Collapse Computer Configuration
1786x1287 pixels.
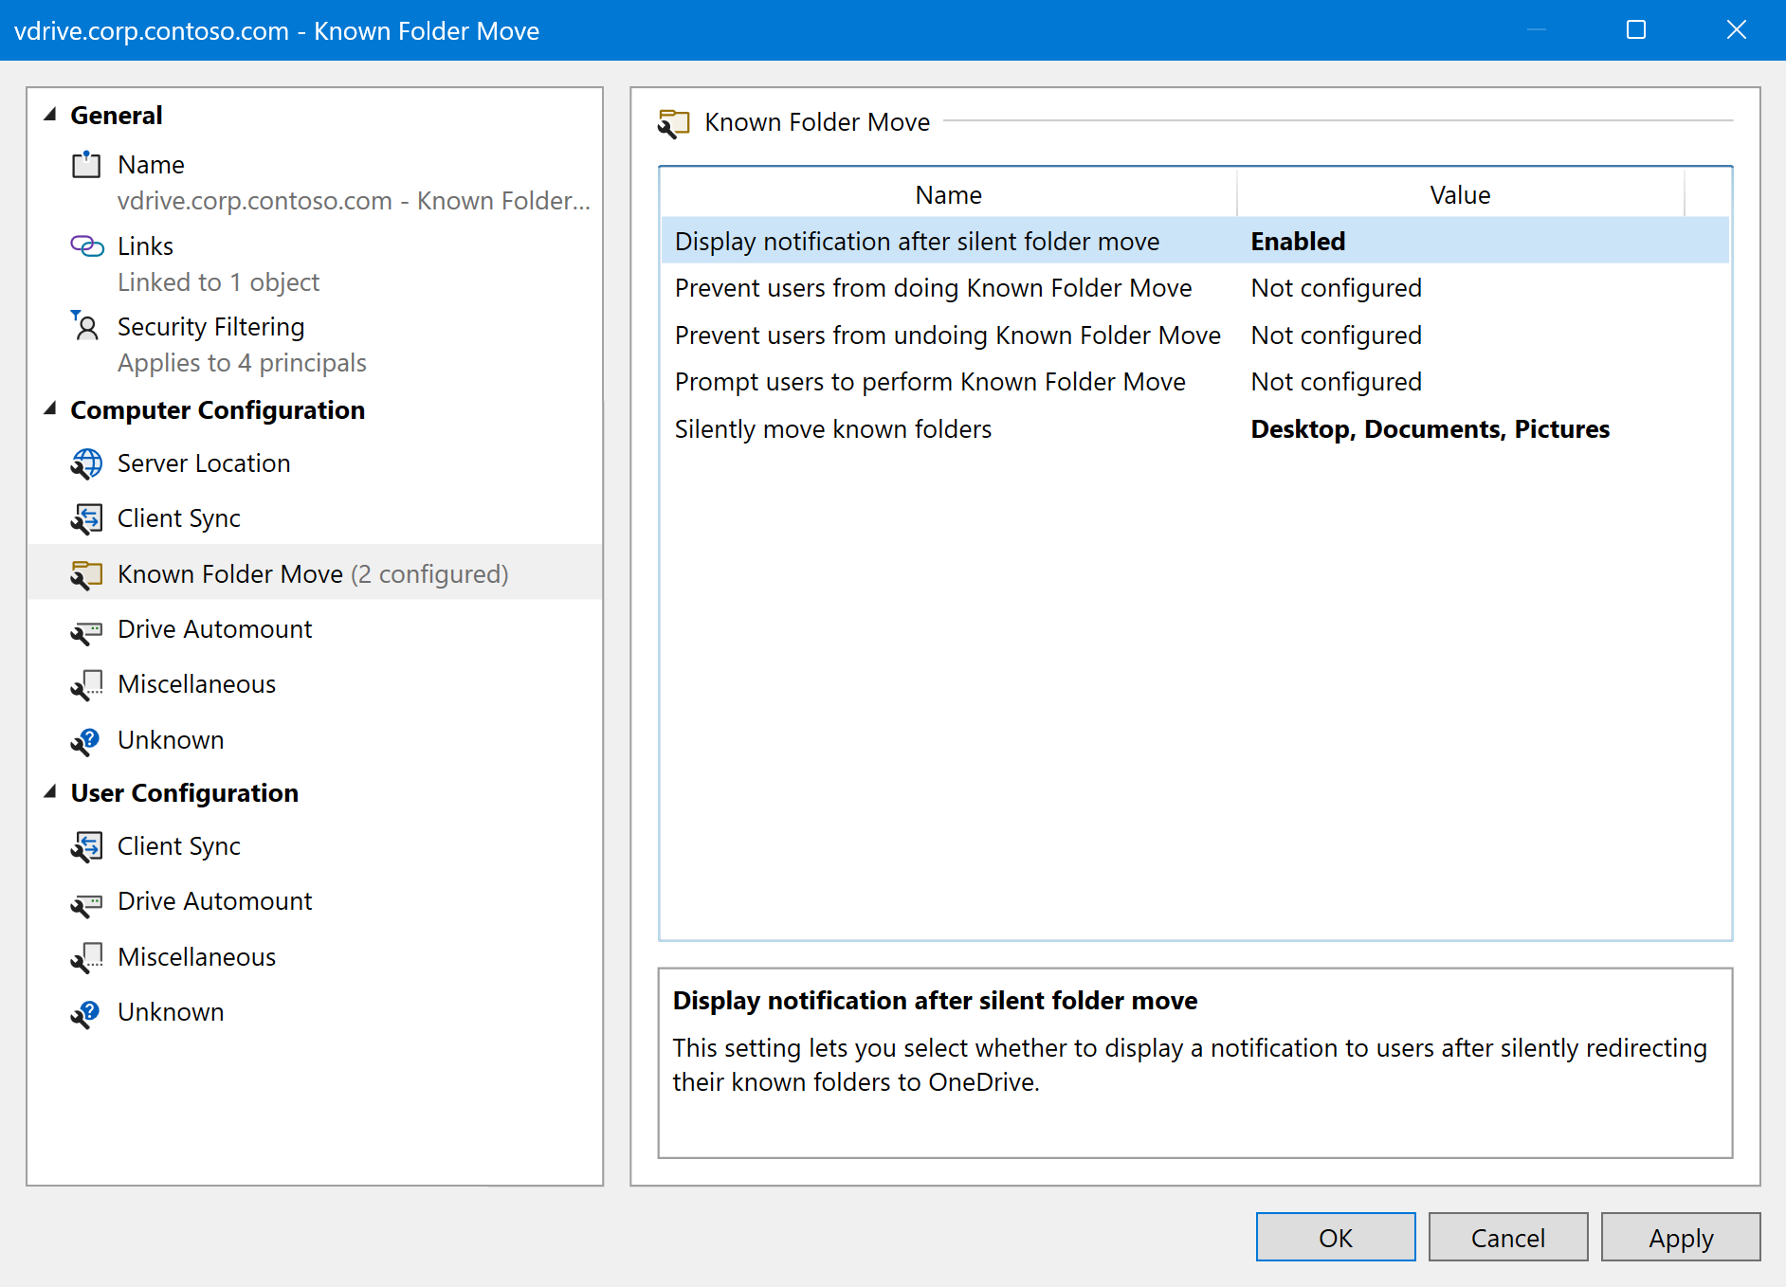point(50,409)
